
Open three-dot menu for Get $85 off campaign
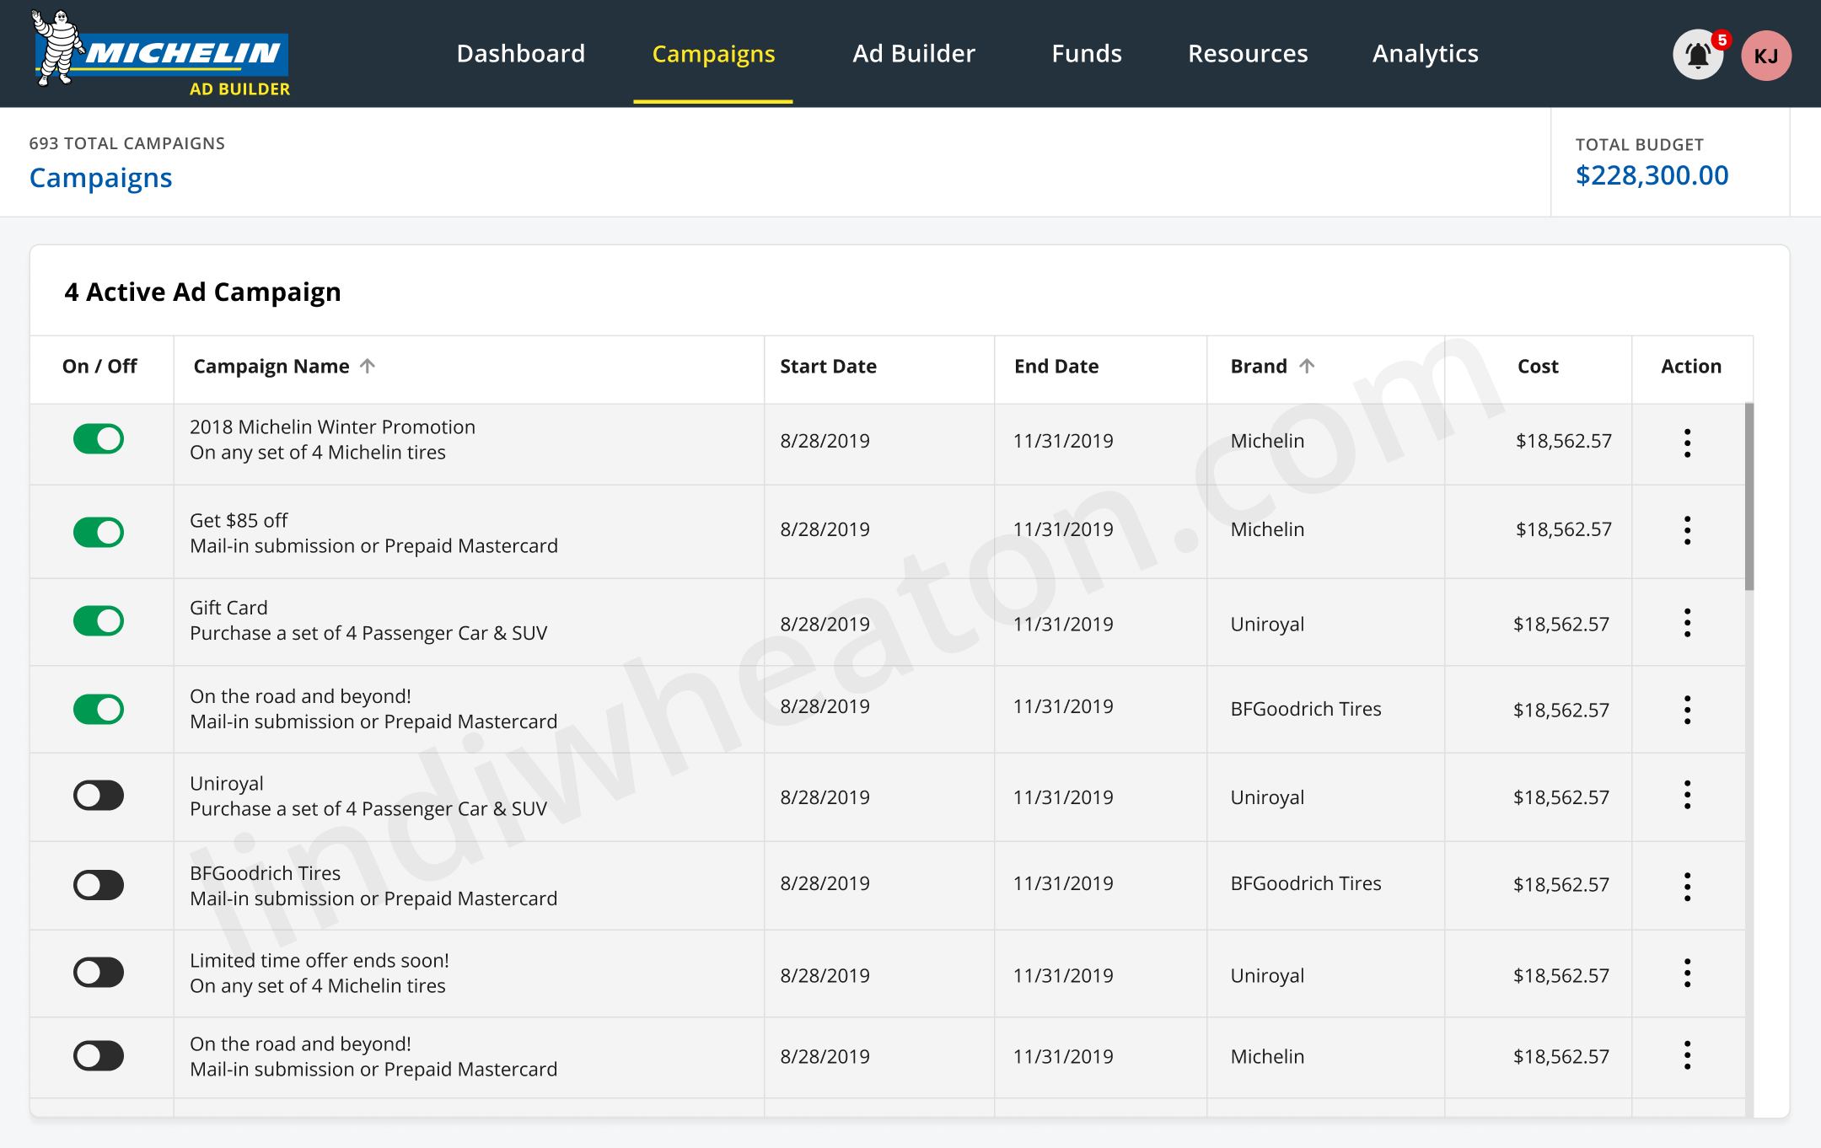pos(1687,530)
